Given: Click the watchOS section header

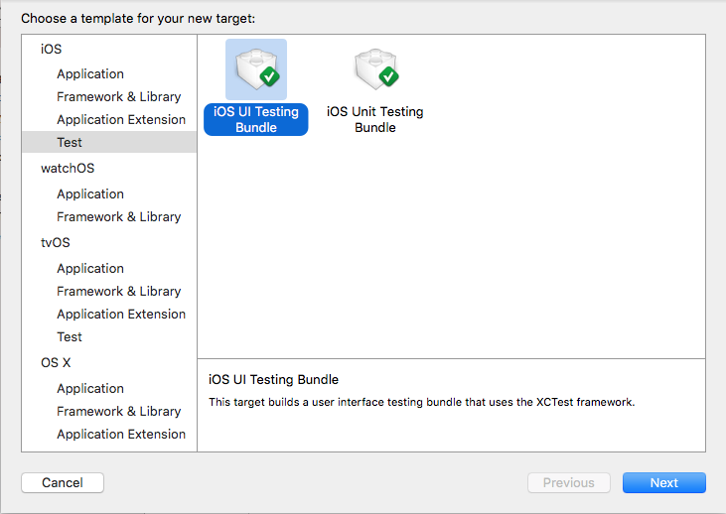Looking at the screenshot, I should coord(68,168).
